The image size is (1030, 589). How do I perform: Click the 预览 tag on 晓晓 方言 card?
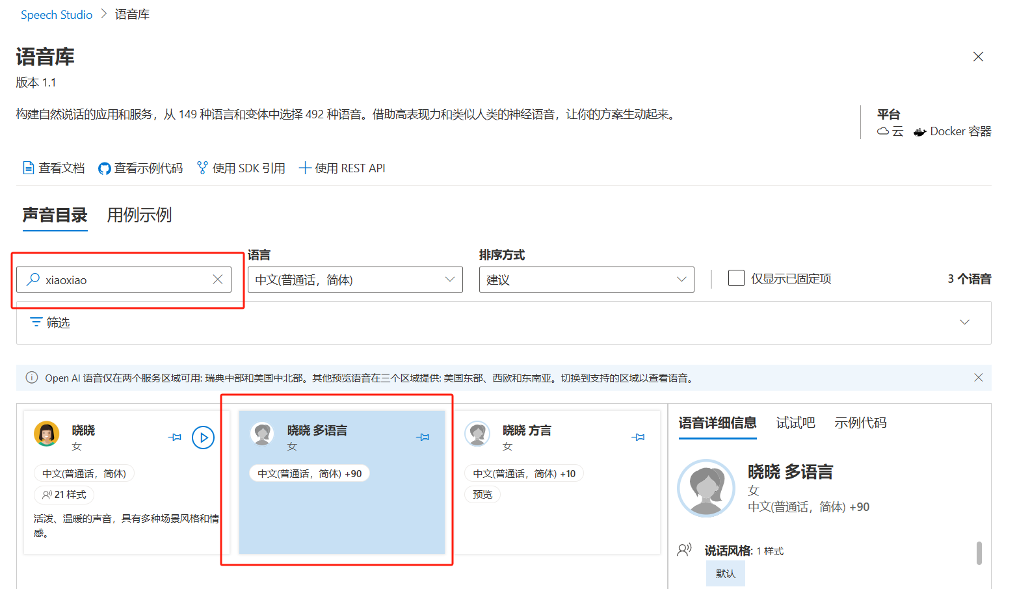pyautogui.click(x=482, y=494)
